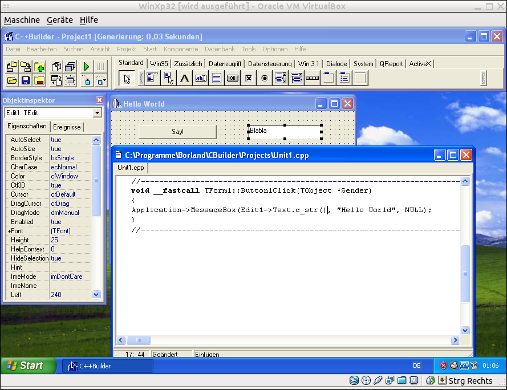This screenshot has width=507, height=390.
Task: Open the Optionen menu
Action: [x=275, y=49]
